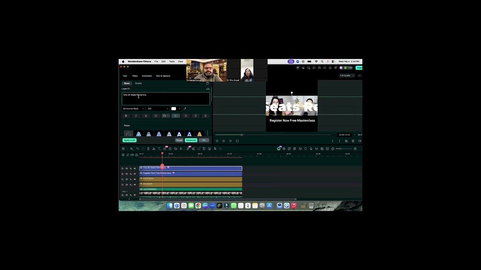Apply the gold letter A text preset
Viewport: 481px width, 270px height.
coord(200,134)
